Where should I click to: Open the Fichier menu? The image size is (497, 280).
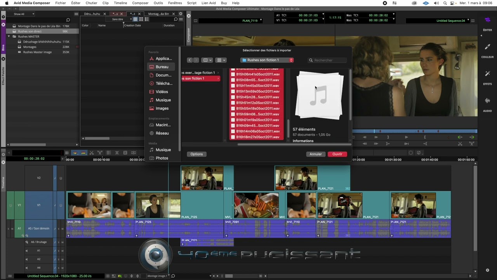point(61,3)
